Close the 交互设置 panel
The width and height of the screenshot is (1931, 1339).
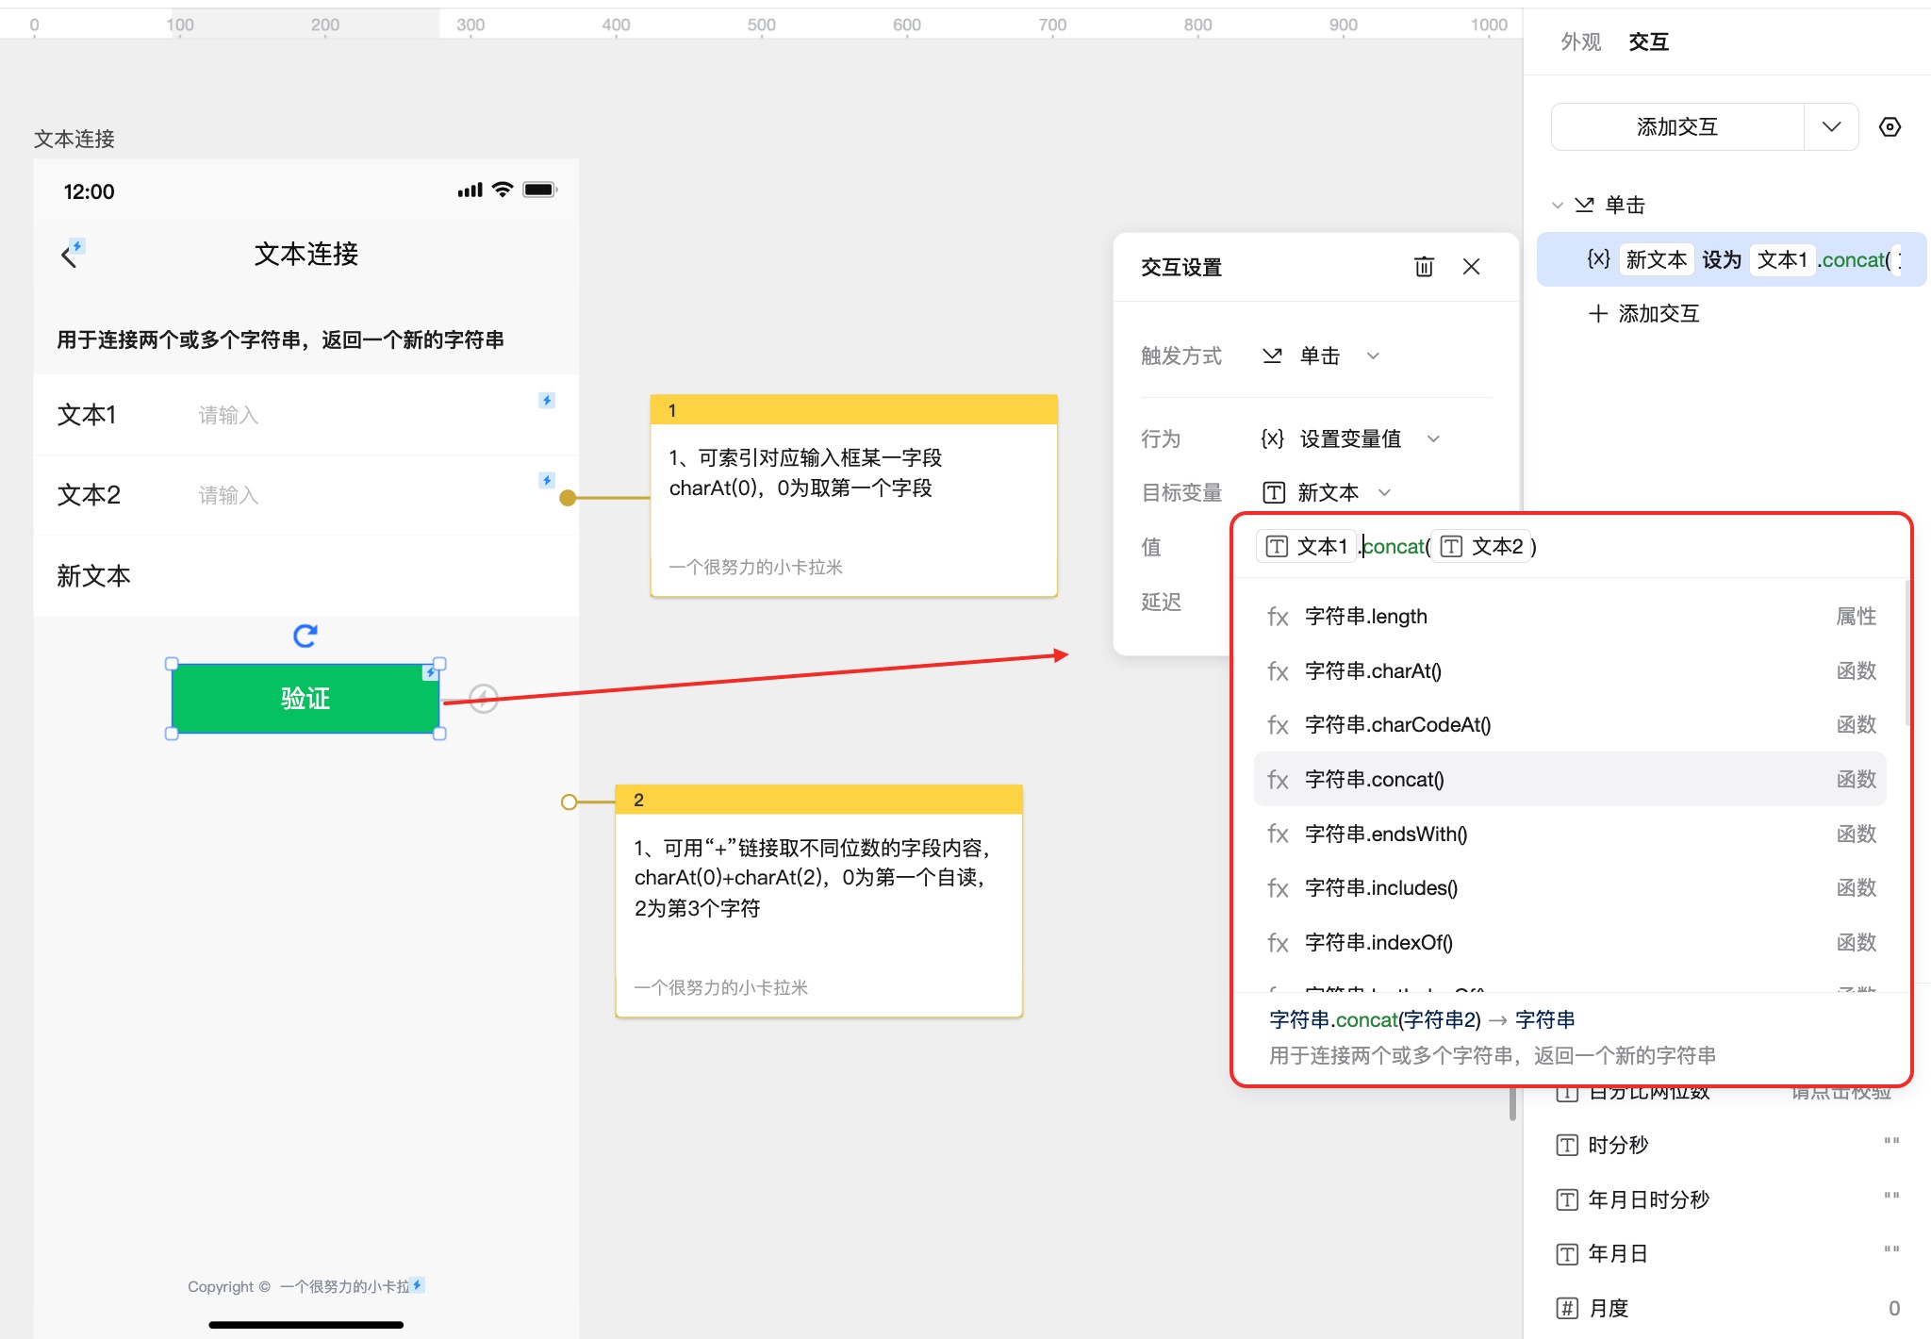(1471, 267)
